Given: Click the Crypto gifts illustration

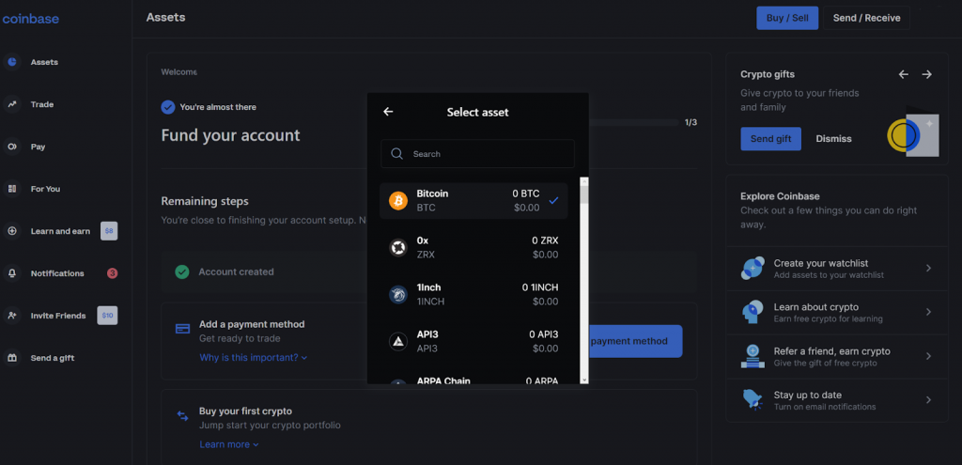Looking at the screenshot, I should pos(913,132).
